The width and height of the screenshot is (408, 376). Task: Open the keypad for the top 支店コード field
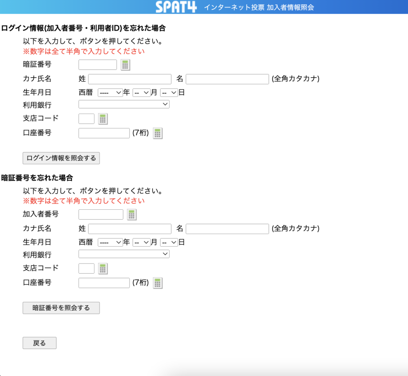(x=103, y=118)
